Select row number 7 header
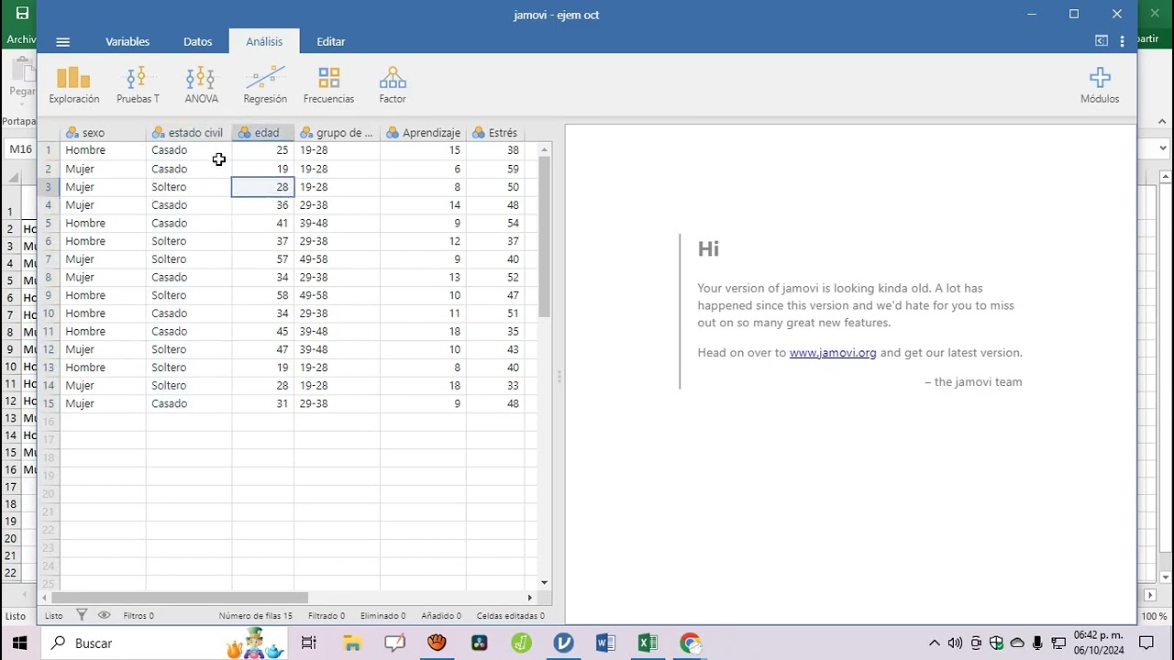Image resolution: width=1174 pixels, height=660 pixels. coord(49,259)
